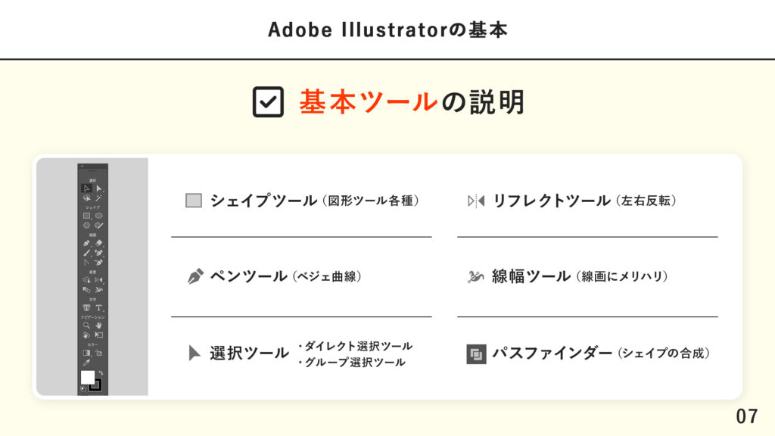Select the Type tool

(99, 307)
